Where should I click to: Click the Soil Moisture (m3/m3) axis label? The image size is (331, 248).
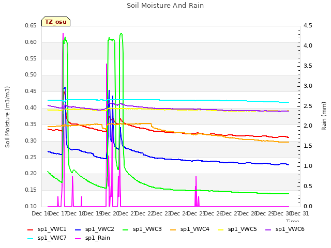pyautogui.click(x=7, y=117)
